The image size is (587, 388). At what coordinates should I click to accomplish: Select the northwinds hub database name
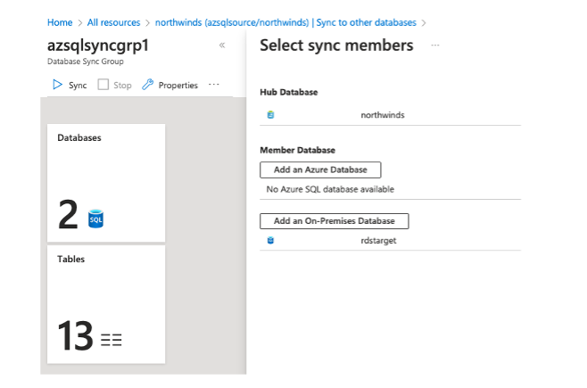click(383, 115)
